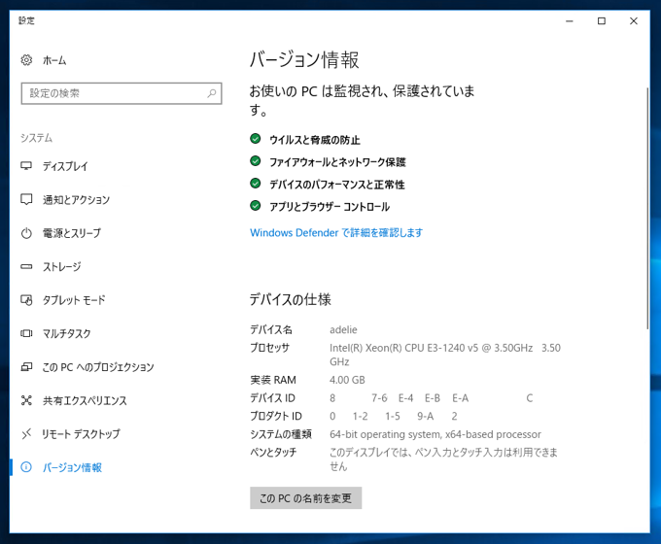Screen dimensions: 661x544
Task: Click the デバイス ID label
Action: tap(273, 398)
